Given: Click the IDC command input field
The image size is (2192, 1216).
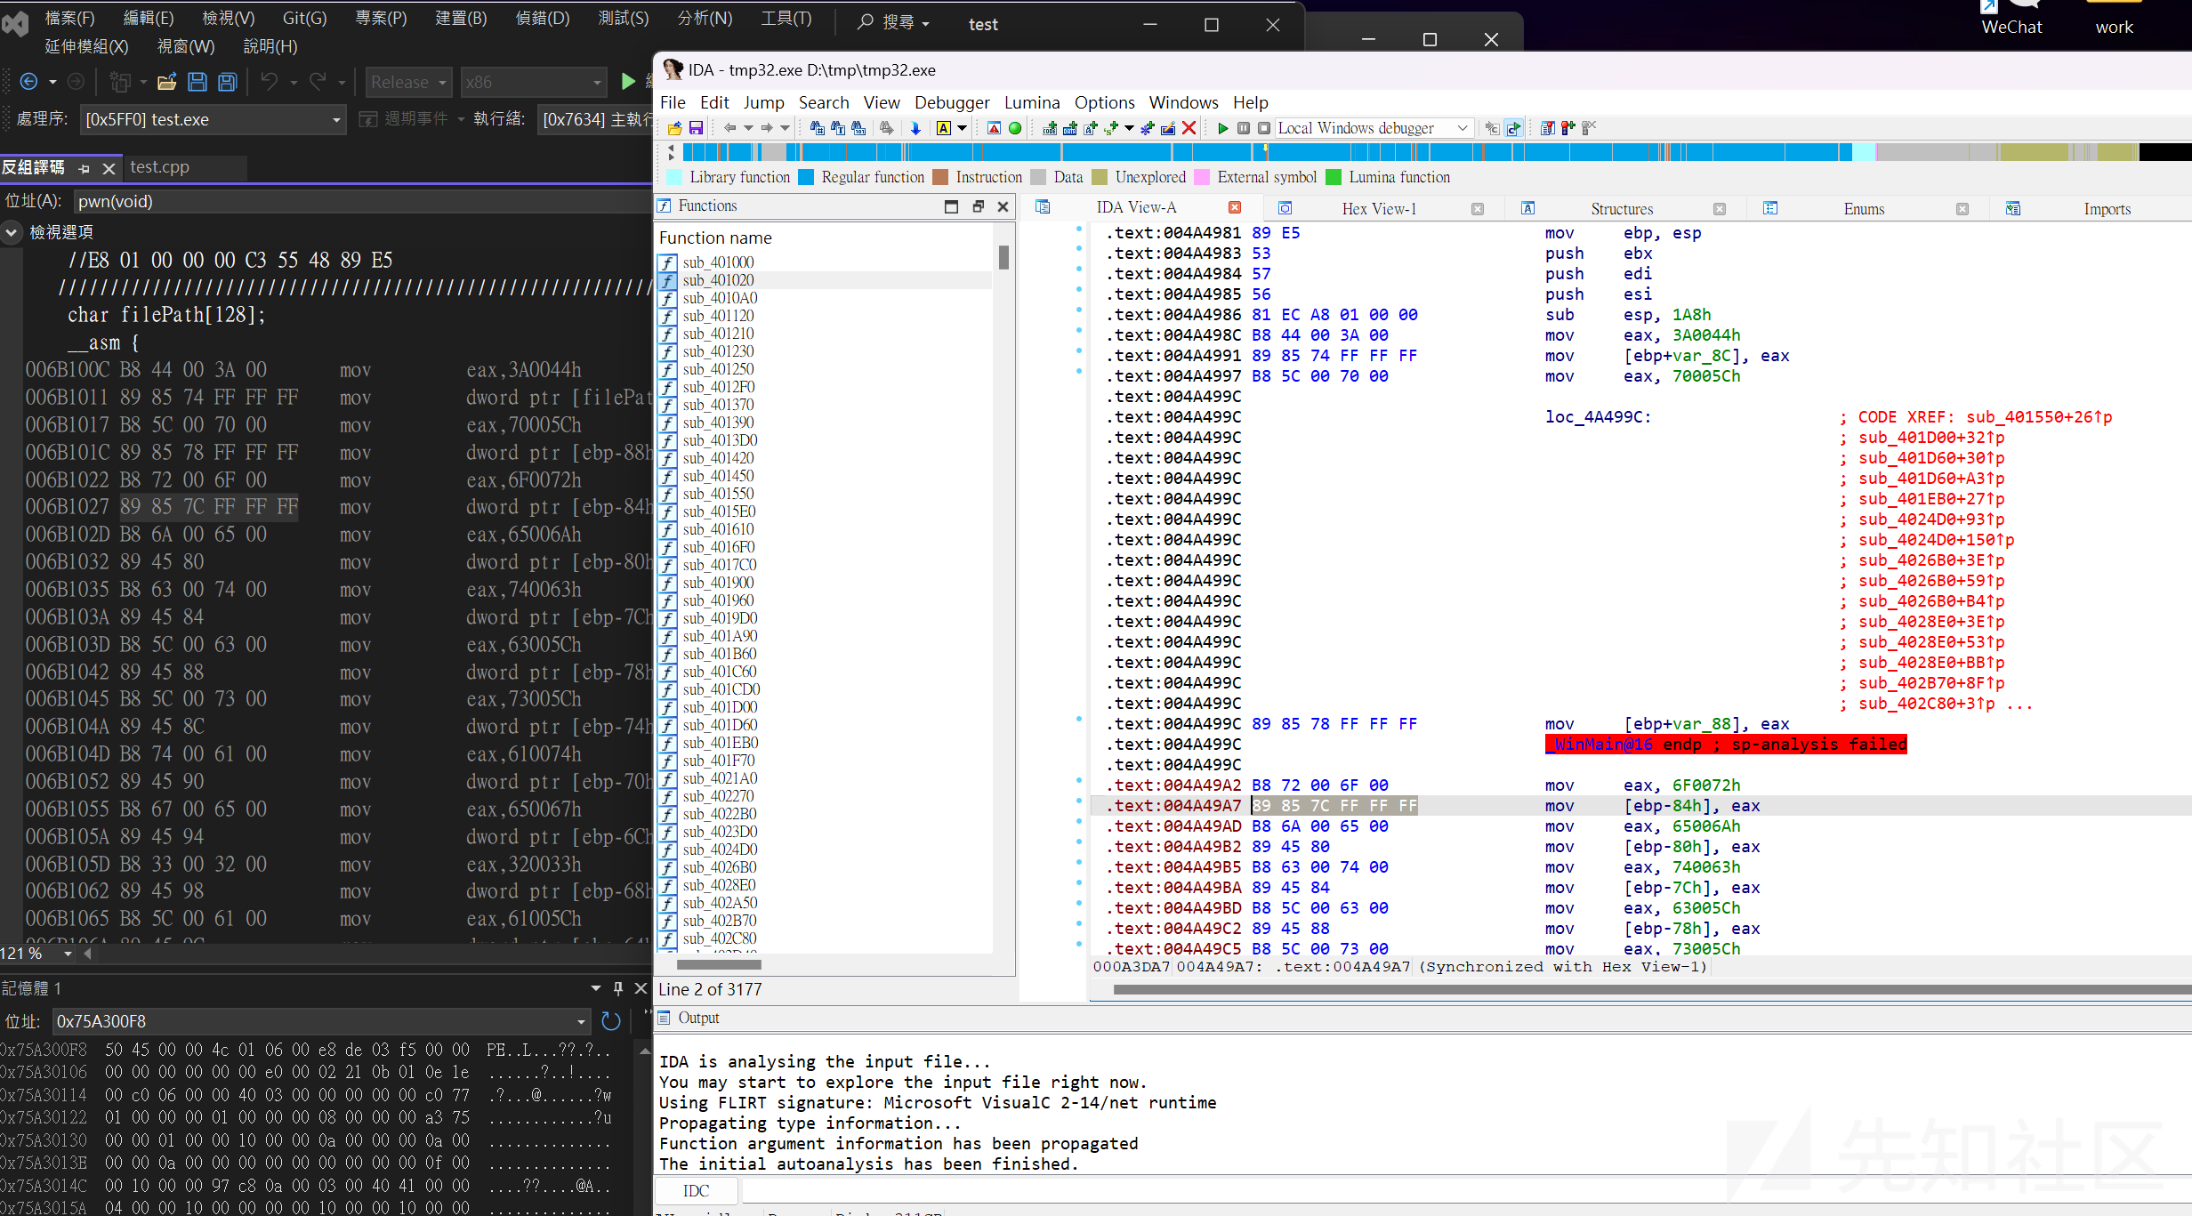Looking at the screenshot, I should point(1466,1190).
